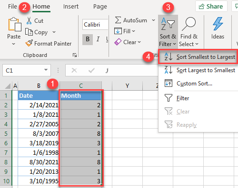Switch to the Home tab

pyautogui.click(x=41, y=7)
